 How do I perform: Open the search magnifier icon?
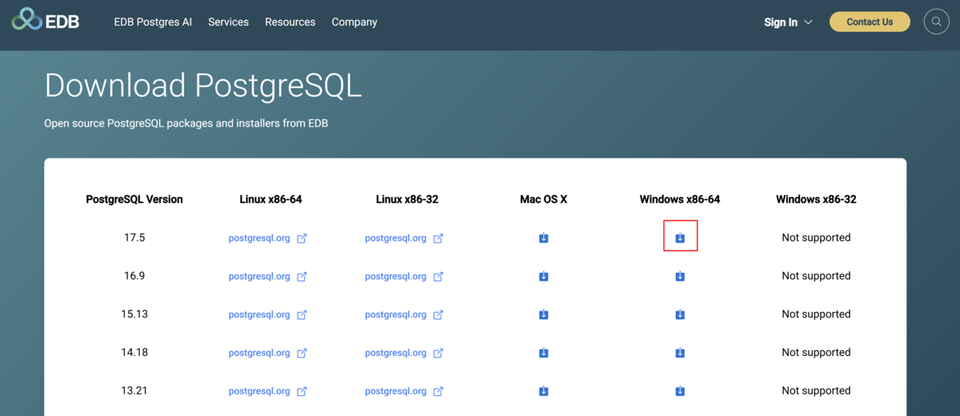[x=936, y=22]
